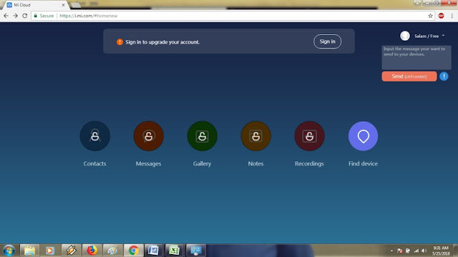Select the Mi Cloud browser tab

(x=35, y=5)
